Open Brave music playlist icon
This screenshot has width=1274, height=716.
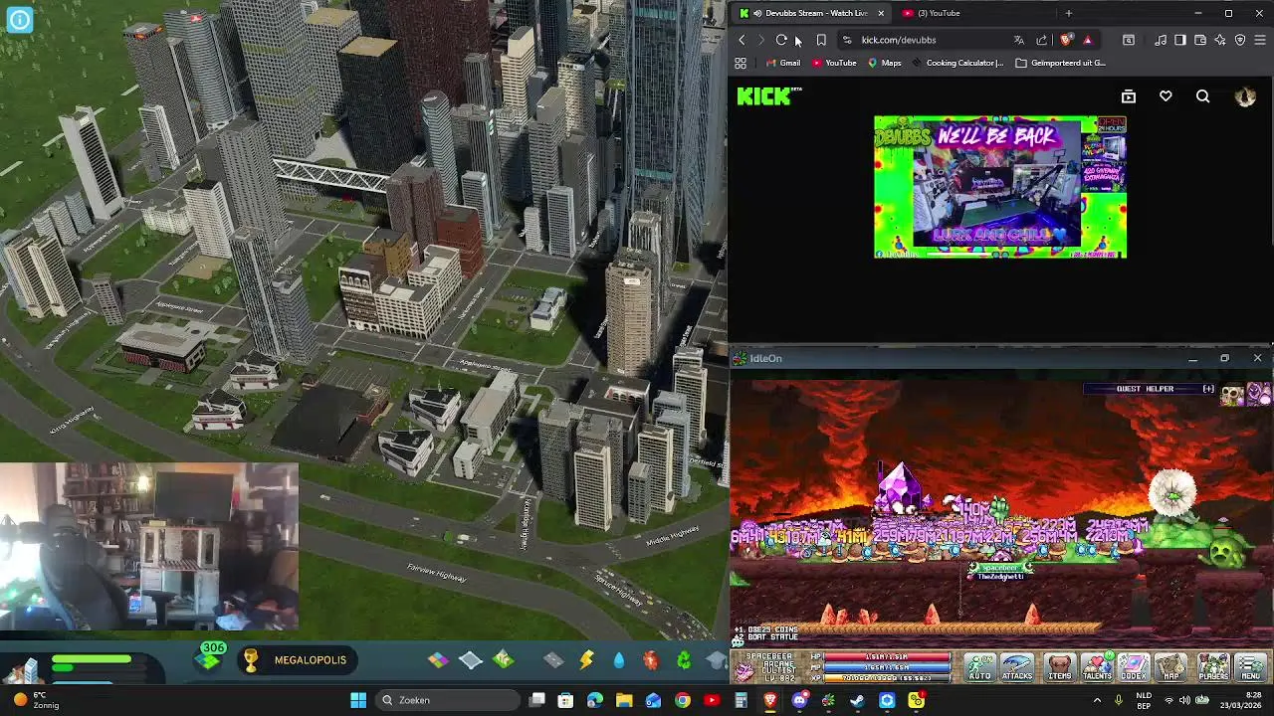[1161, 40]
